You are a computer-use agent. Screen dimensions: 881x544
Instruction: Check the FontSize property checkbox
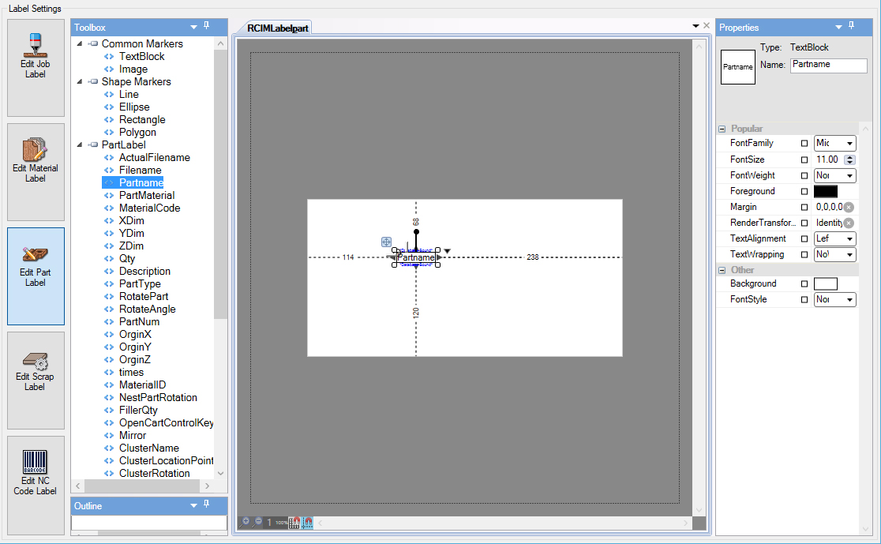click(804, 159)
